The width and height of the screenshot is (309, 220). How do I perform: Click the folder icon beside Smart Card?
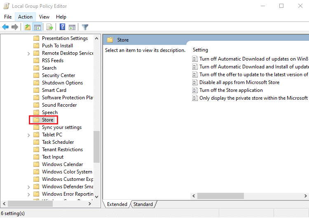36,90
